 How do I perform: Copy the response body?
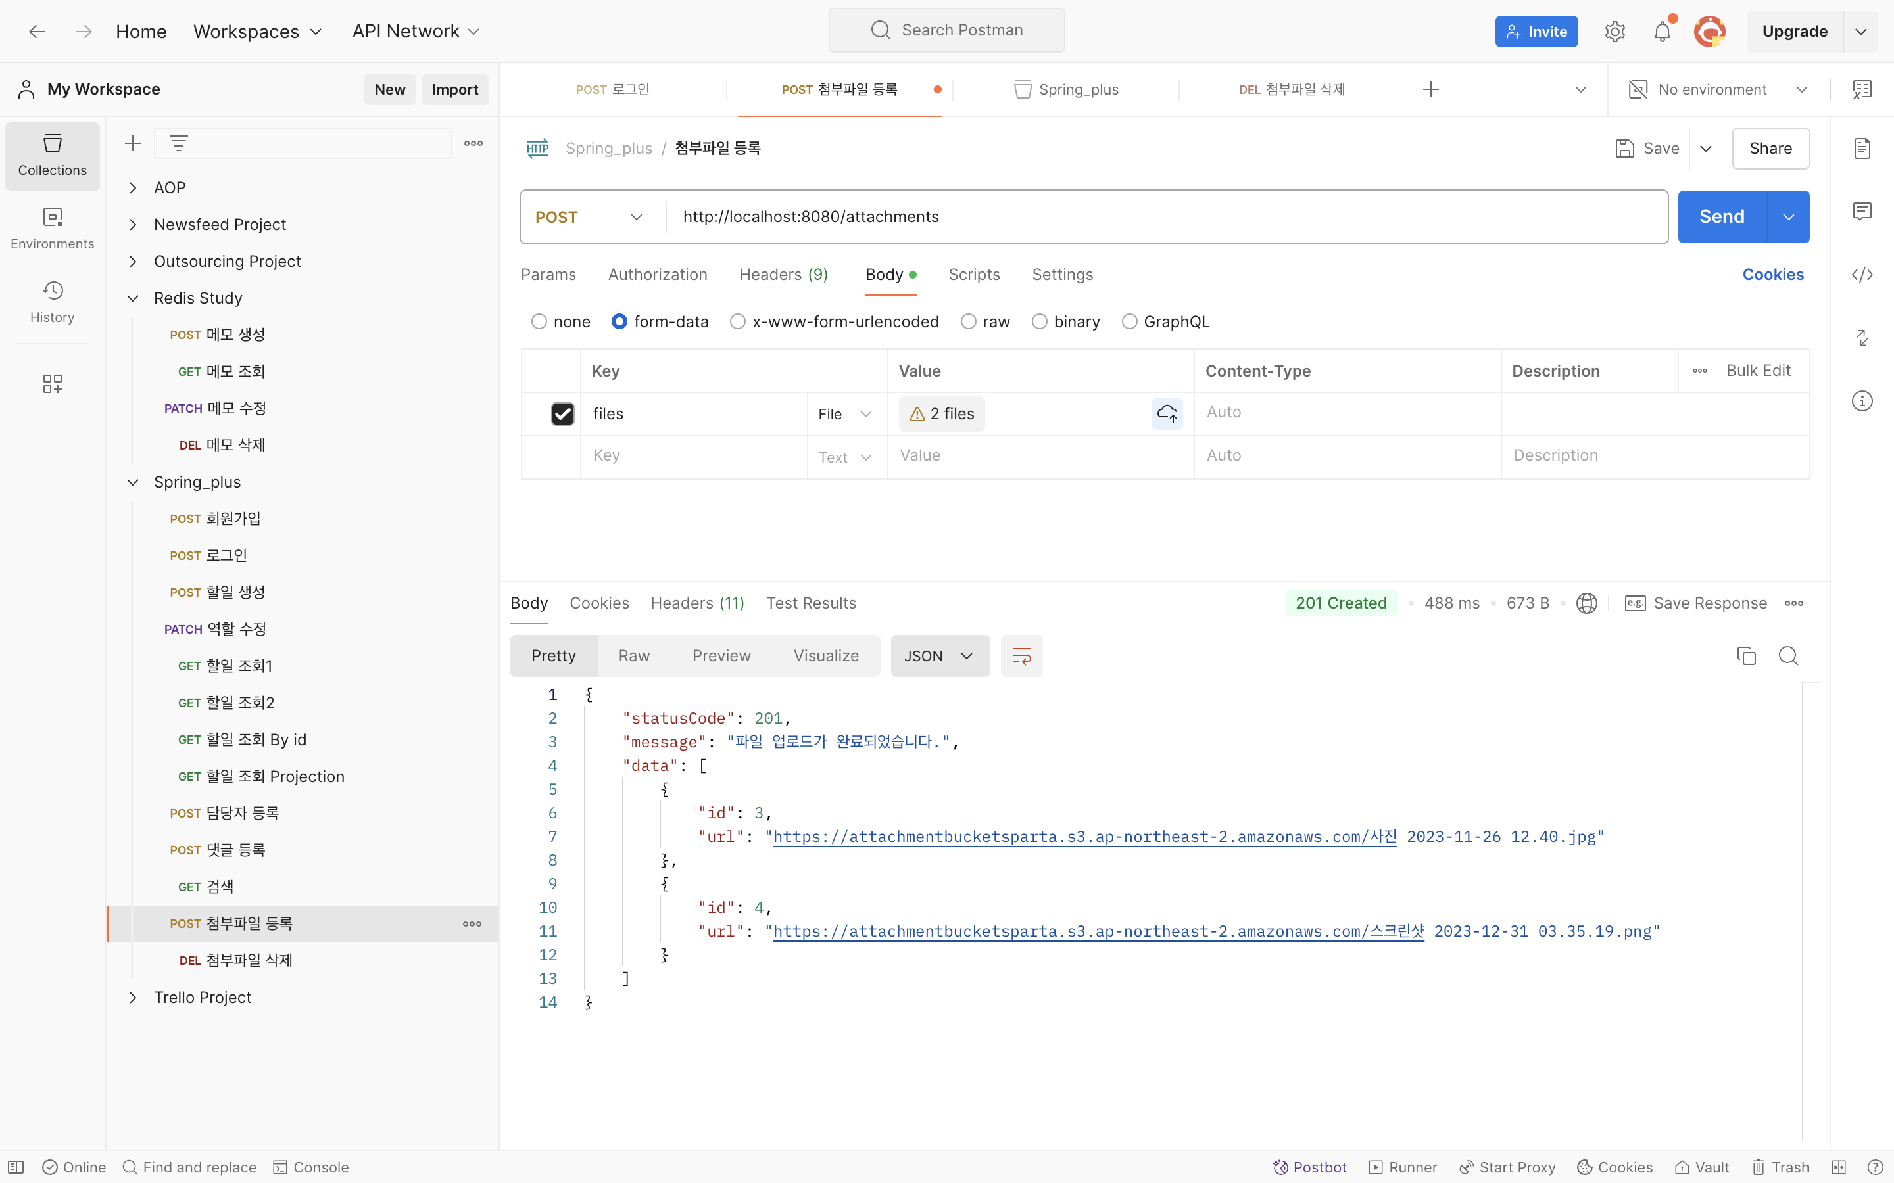click(1746, 656)
